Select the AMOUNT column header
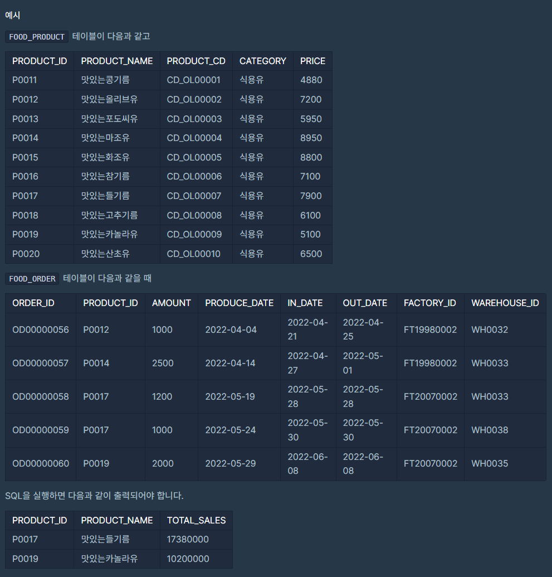Viewport: 552px width, 577px height. 172,303
